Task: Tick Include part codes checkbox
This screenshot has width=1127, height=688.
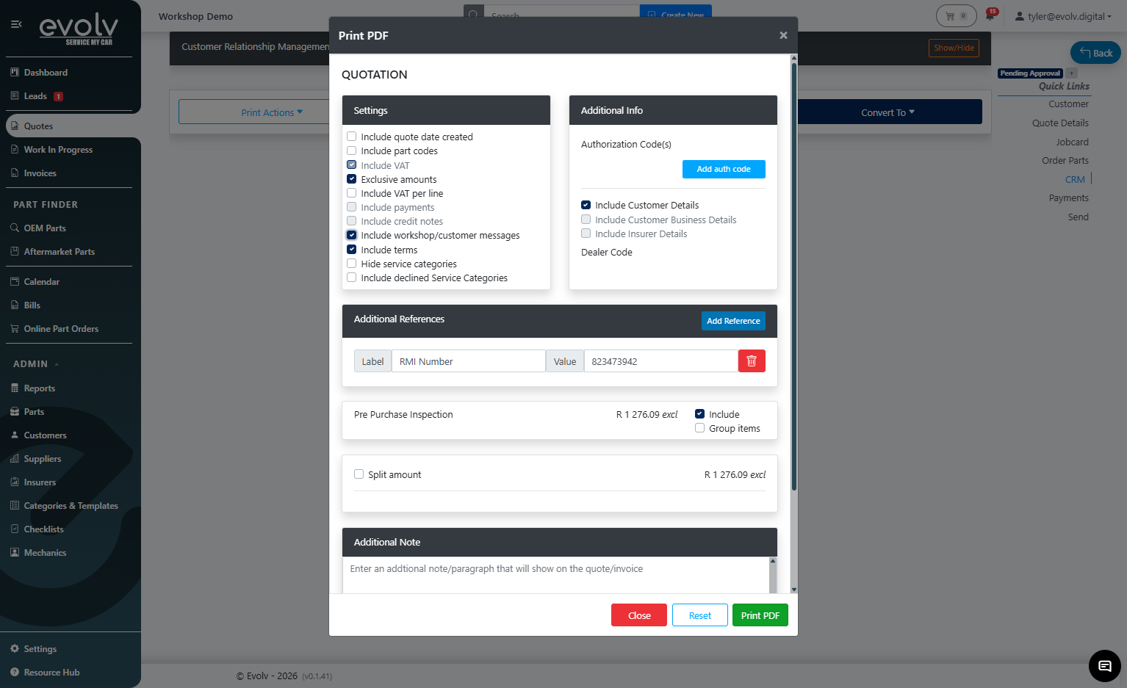Action: (352, 151)
